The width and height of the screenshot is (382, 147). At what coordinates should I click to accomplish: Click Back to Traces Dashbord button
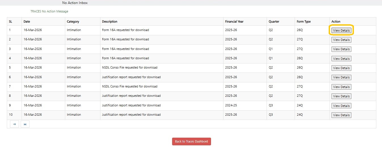tap(191, 141)
